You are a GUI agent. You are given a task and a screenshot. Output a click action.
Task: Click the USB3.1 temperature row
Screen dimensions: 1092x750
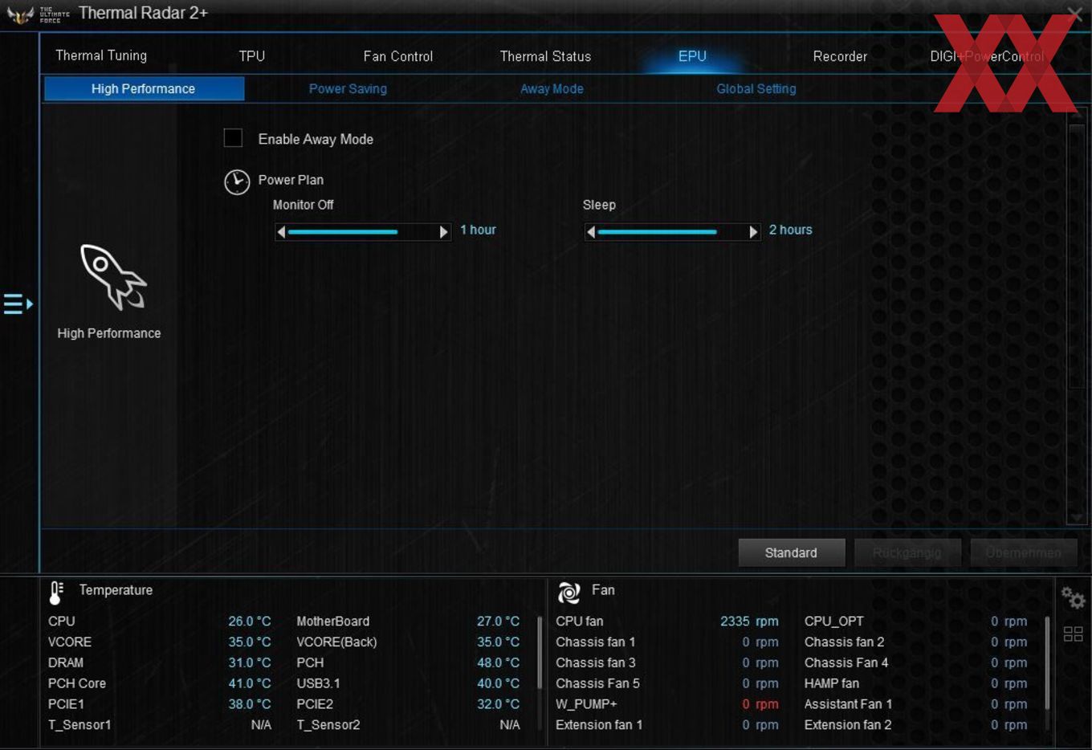[x=408, y=683]
